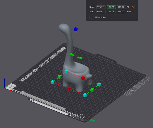Select the leftmost cyan corner scale handle
153x128 pixels.
click(52, 82)
